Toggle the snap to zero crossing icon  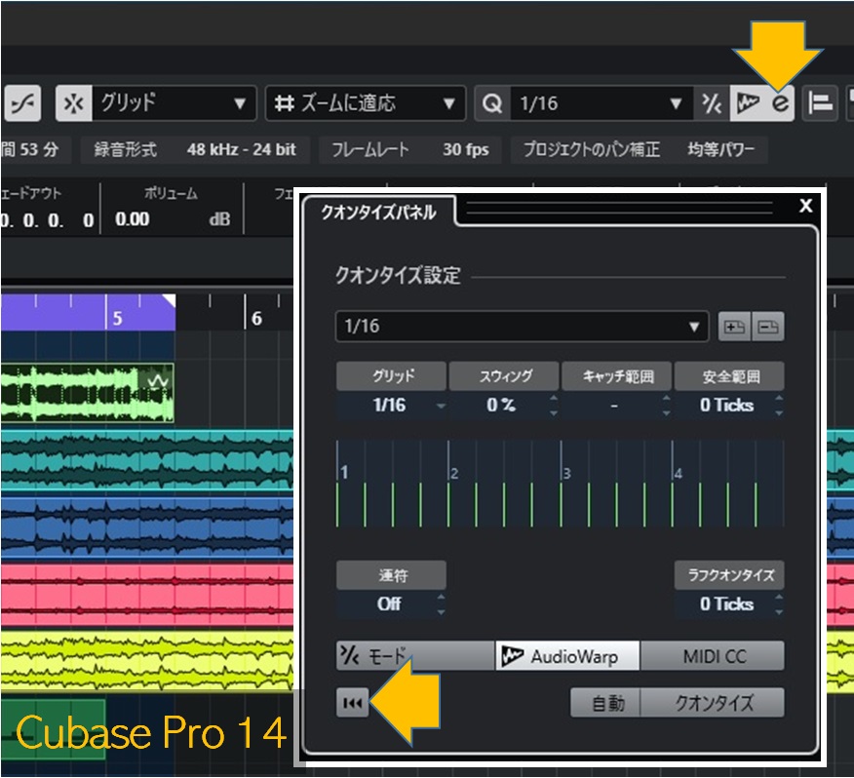click(22, 103)
